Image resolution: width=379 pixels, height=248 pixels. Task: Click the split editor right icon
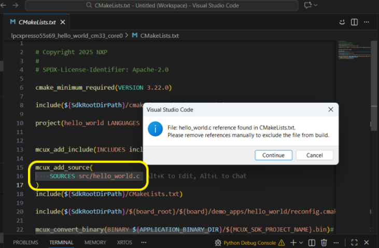[x=355, y=22]
